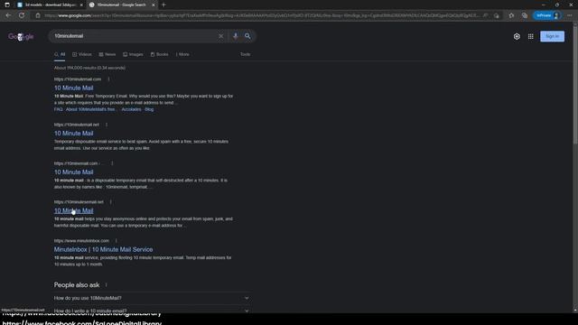Start voice search microphone icon
This screenshot has height=325, width=578.
pyautogui.click(x=235, y=36)
